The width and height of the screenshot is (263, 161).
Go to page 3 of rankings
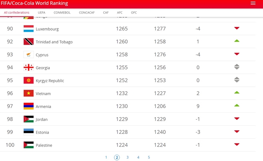tap(128, 157)
